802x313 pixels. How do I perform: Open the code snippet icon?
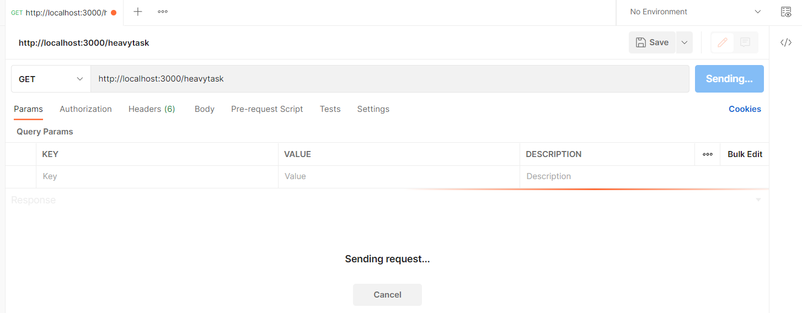(786, 42)
